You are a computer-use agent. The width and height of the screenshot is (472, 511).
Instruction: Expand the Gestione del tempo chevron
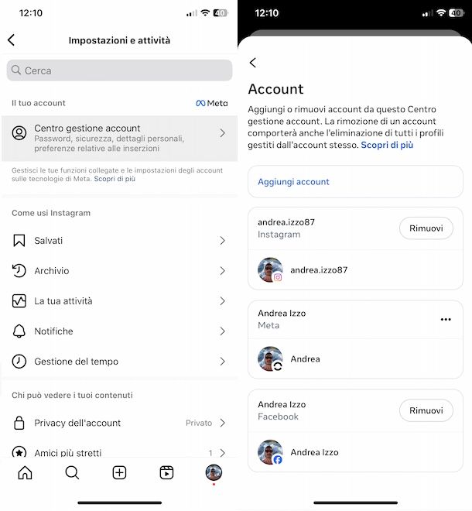pos(223,362)
